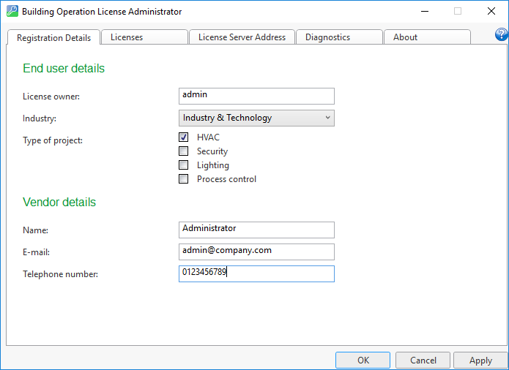The width and height of the screenshot is (509, 370).
Task: Click the "Vendor details" heading
Action: point(59,202)
